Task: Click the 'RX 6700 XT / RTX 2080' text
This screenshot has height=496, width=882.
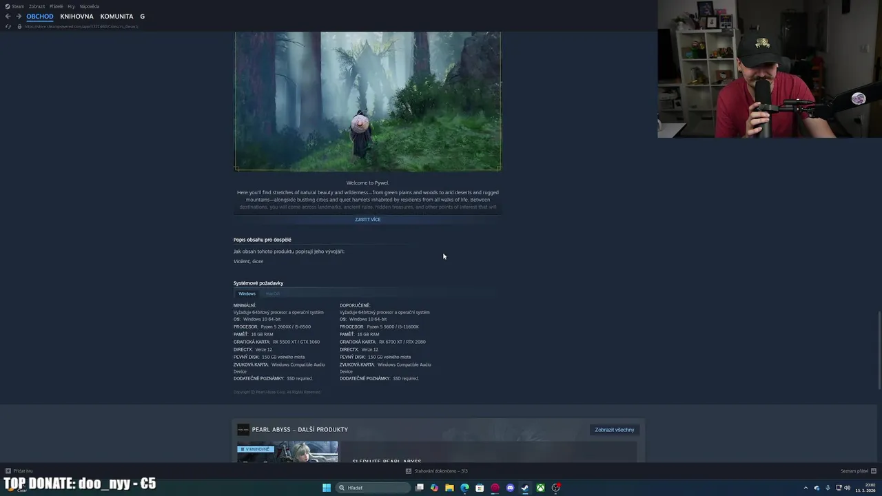Action: (402, 342)
